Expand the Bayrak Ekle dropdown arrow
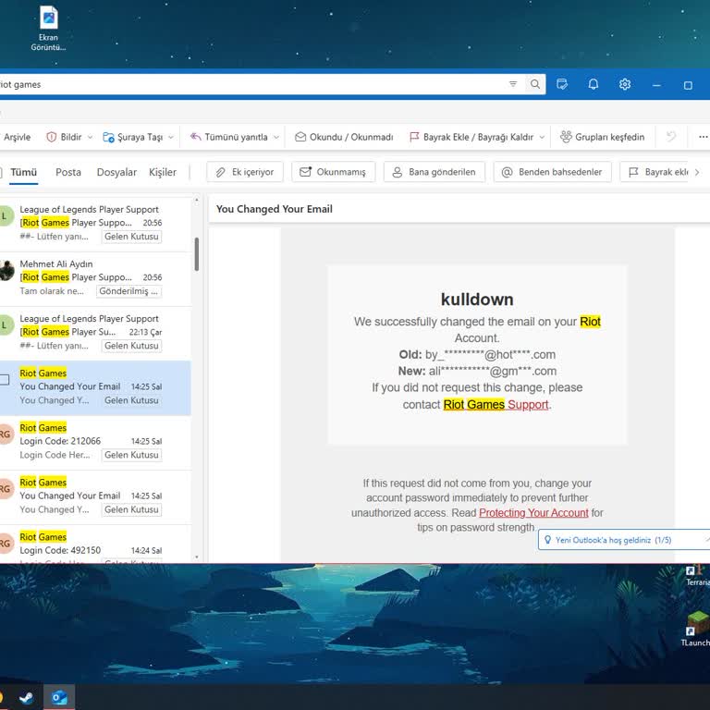 [542, 137]
